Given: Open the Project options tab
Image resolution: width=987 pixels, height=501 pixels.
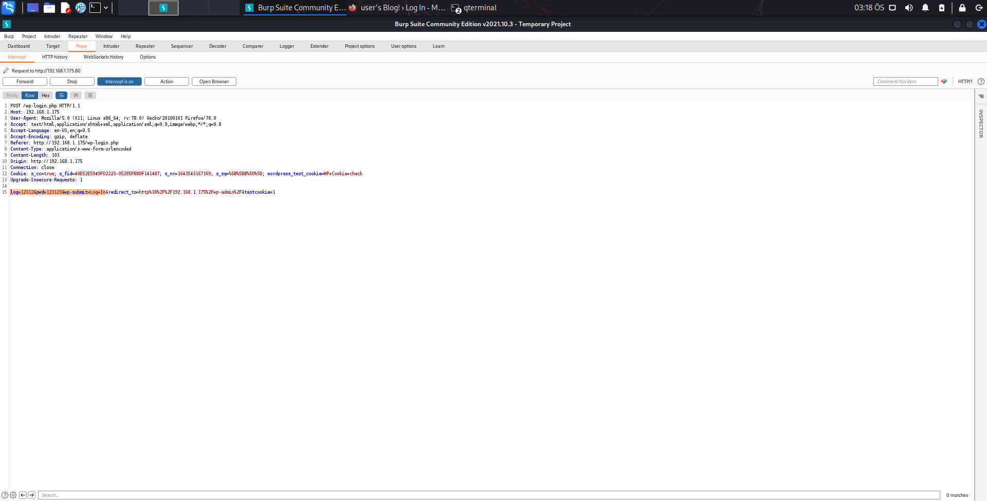Looking at the screenshot, I should click(x=360, y=46).
